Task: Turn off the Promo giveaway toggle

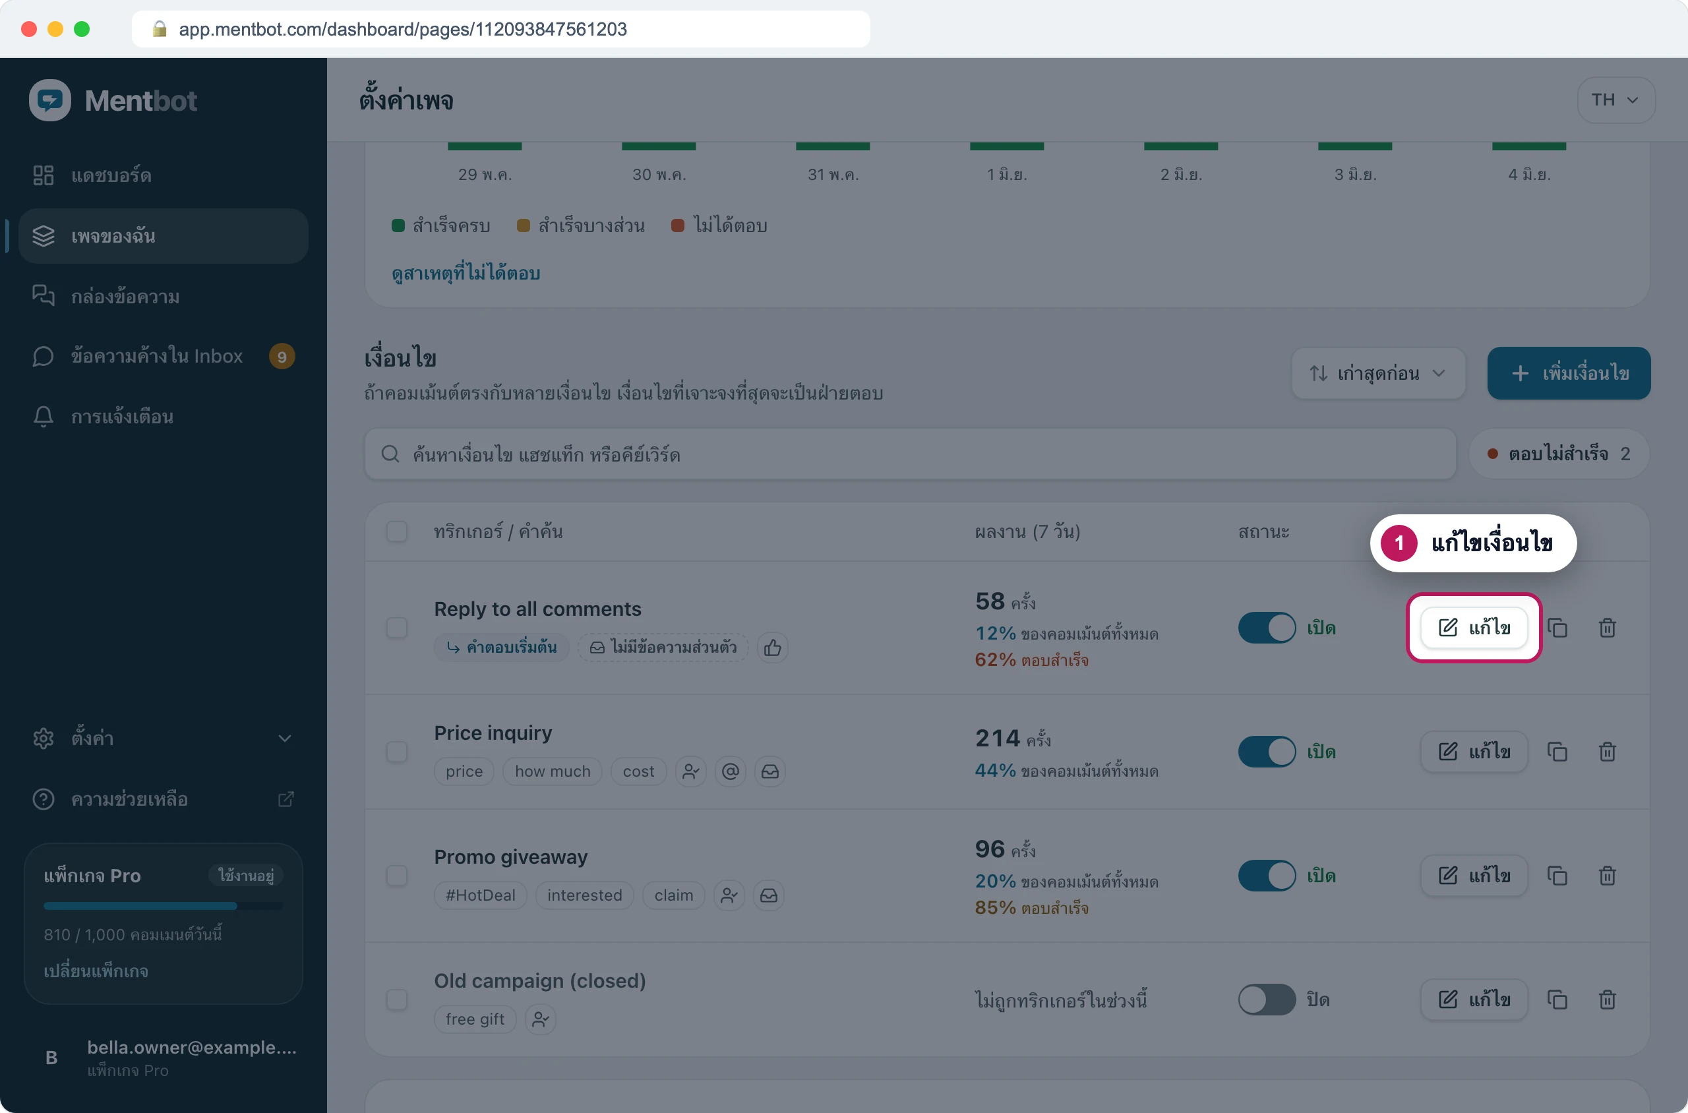Action: (1267, 876)
